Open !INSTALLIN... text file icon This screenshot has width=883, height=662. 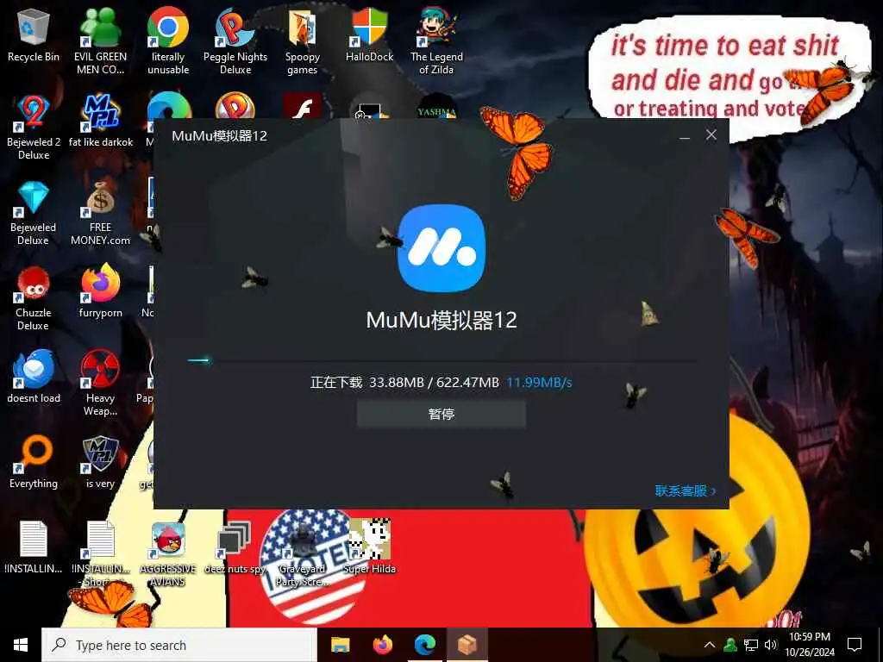pos(34,546)
